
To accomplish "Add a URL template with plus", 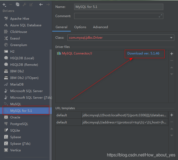I will coord(172,115).
